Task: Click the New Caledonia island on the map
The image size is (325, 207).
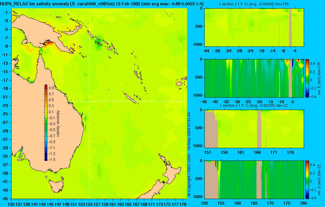Action: (x=129, y=97)
